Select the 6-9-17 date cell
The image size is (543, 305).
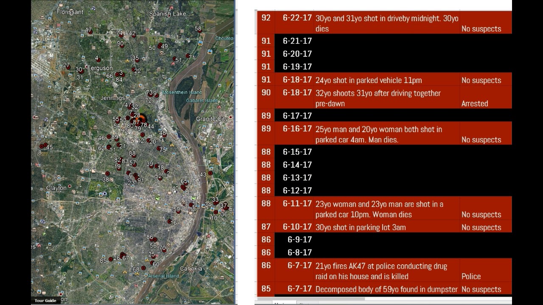pos(294,239)
